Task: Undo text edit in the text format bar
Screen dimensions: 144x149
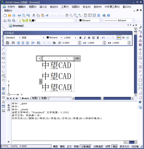Action: click(103, 38)
